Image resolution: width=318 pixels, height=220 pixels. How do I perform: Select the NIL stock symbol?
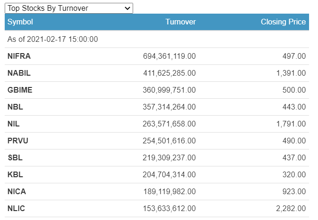(14, 124)
